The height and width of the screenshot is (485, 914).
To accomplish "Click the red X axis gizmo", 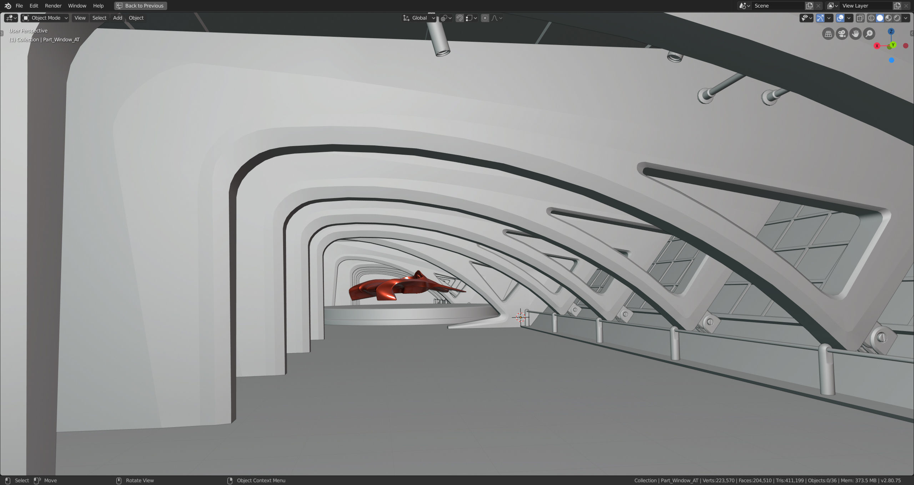I will [x=877, y=46].
